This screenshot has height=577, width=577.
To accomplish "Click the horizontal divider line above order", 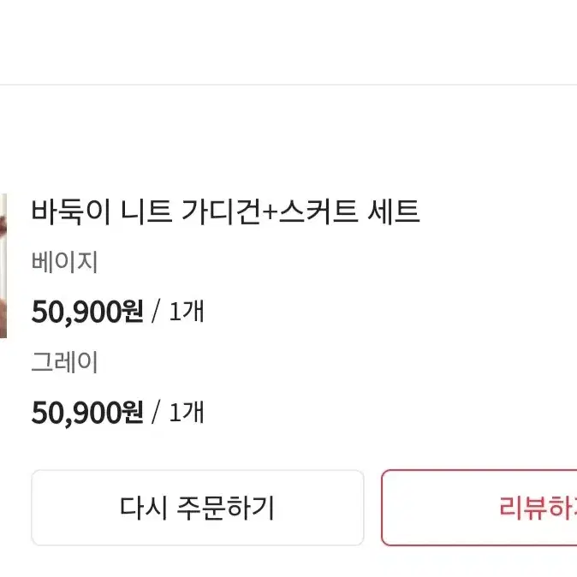I will click(x=288, y=85).
